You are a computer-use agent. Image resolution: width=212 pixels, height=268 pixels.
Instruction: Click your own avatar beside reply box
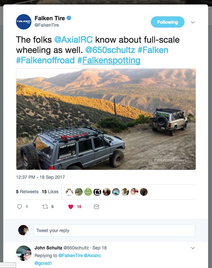[23, 230]
